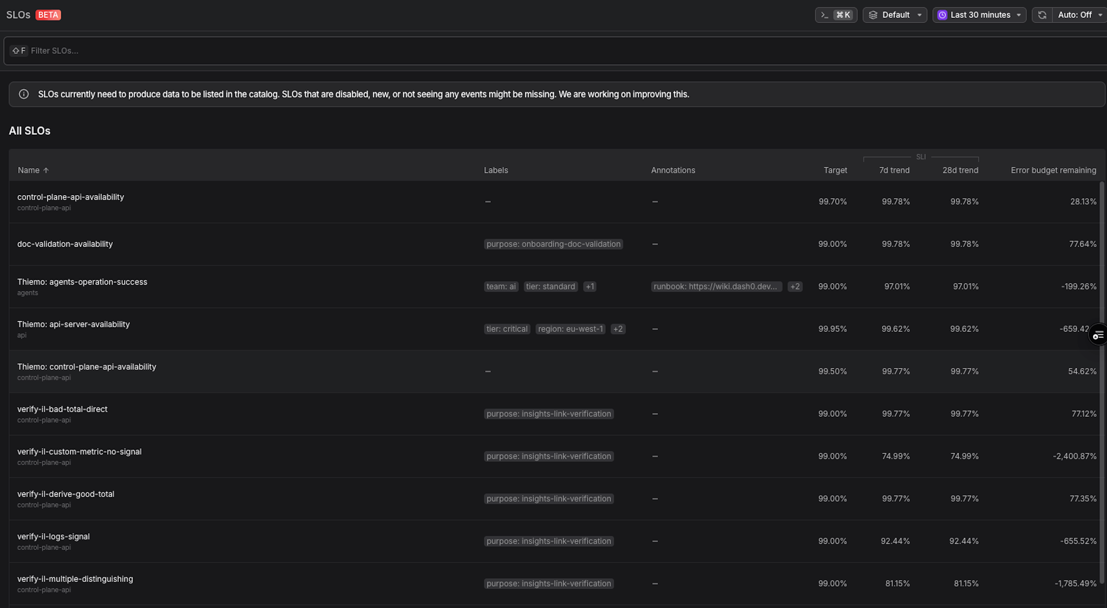Click the All SLOs heading
The width and height of the screenshot is (1107, 608).
[x=30, y=131]
